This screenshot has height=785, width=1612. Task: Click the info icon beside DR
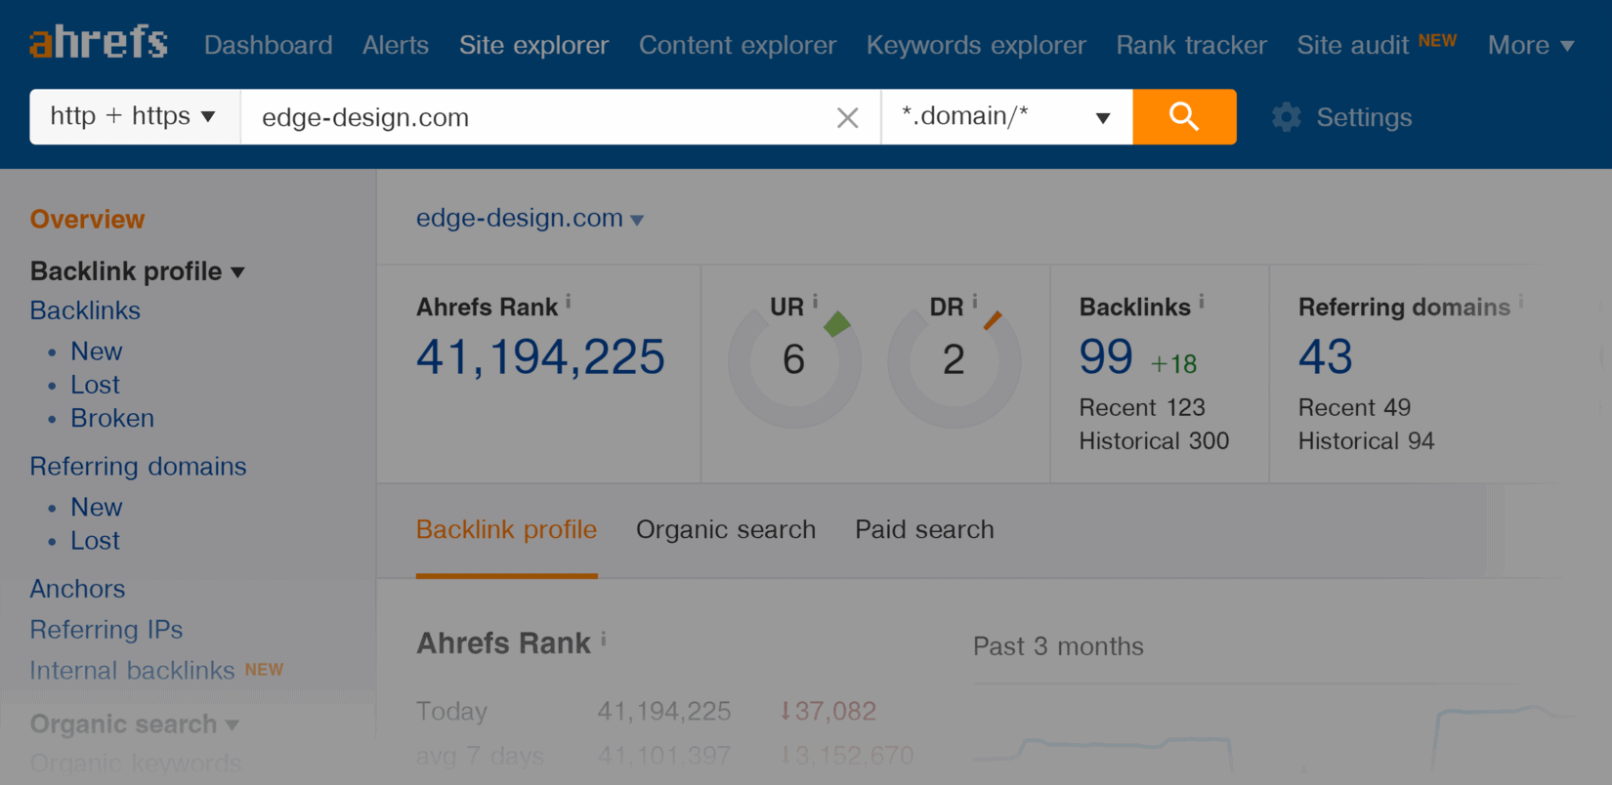[x=974, y=302]
